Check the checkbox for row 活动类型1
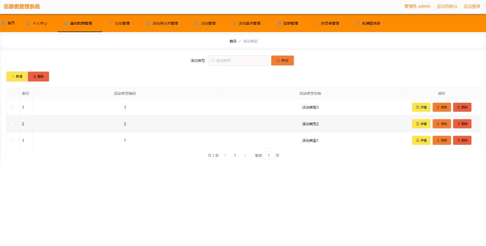Screen dimensions: 486x246 pyautogui.click(x=13, y=140)
